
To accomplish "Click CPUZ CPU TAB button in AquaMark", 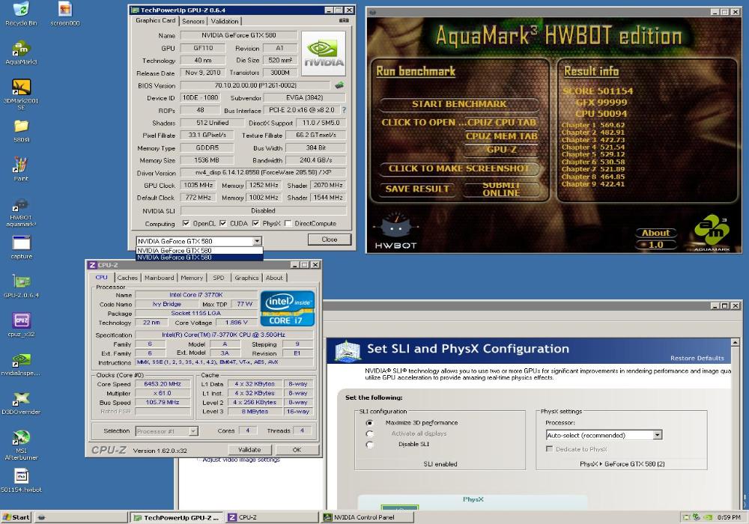I will 502,122.
